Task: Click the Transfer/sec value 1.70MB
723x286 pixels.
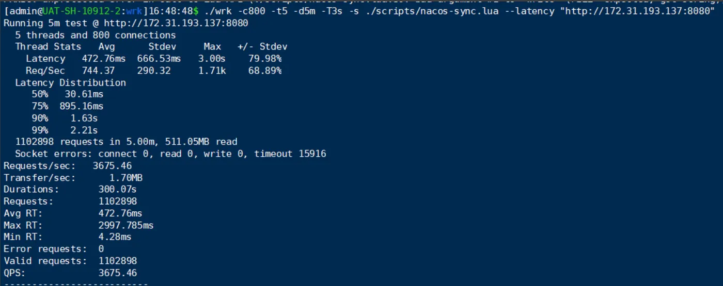Action: point(126,178)
